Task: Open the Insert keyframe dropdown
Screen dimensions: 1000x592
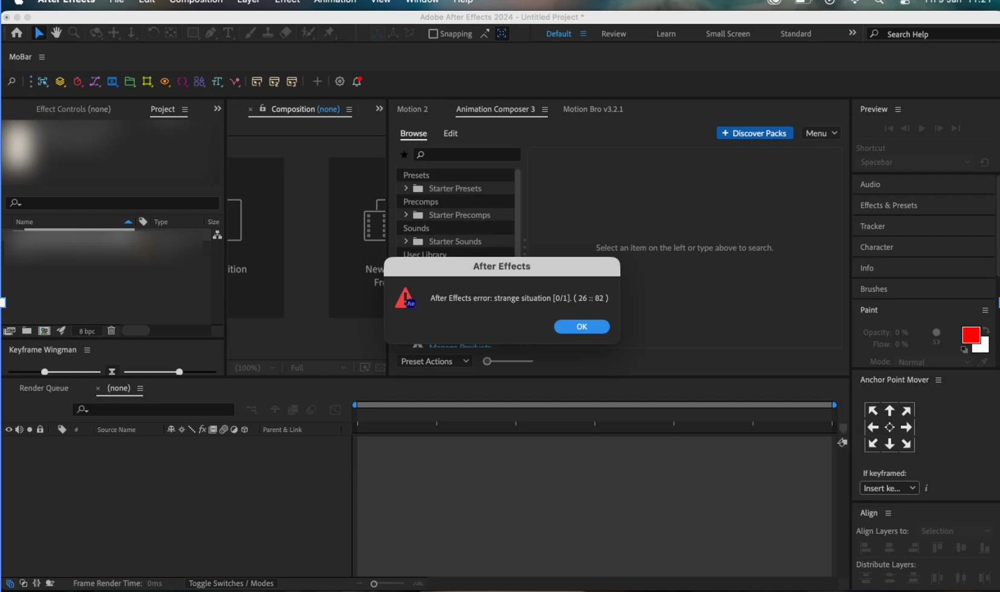Action: (x=889, y=488)
